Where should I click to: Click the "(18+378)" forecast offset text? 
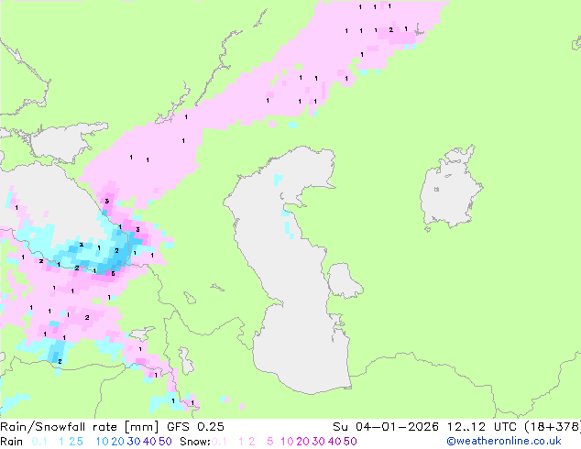pos(553,427)
